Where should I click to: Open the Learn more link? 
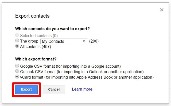point(82,89)
